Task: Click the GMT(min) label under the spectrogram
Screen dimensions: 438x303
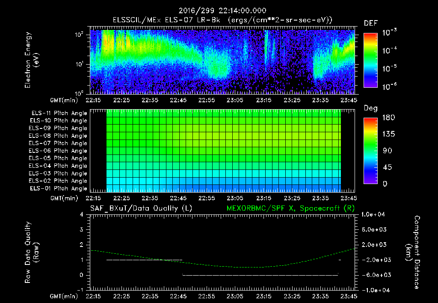Action: pyautogui.click(x=64, y=100)
